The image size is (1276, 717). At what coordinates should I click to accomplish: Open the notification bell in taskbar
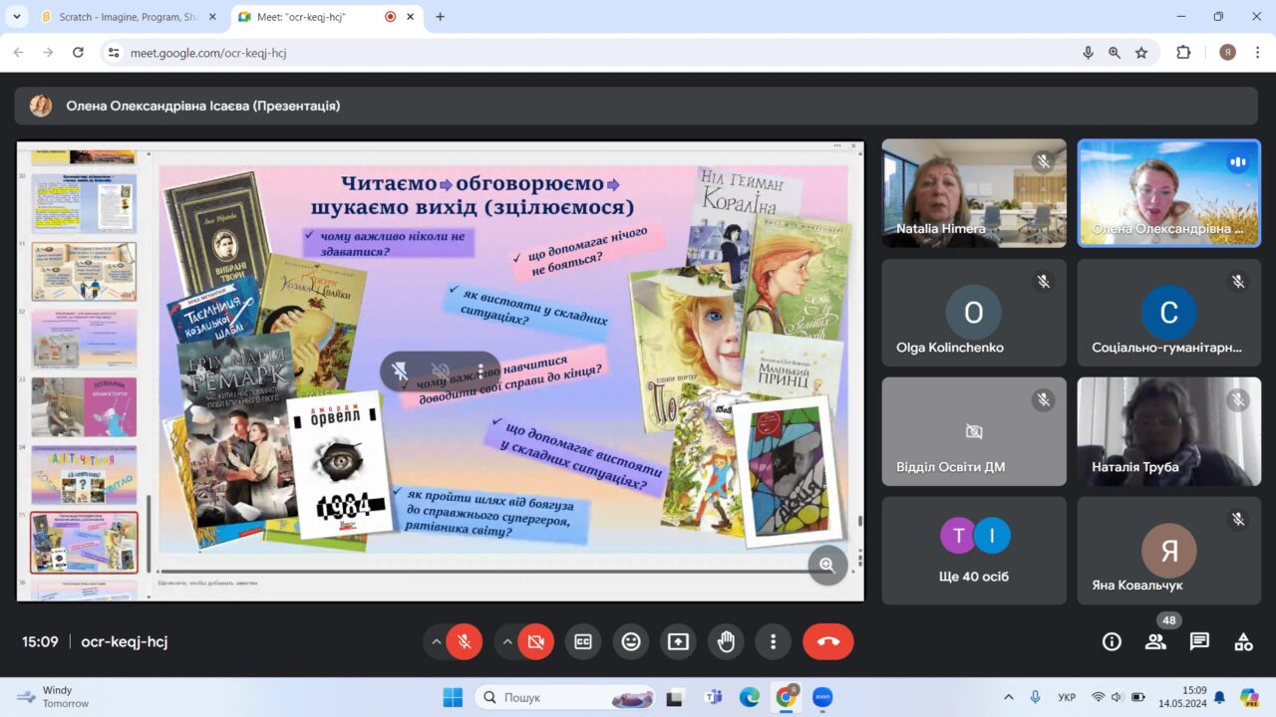tap(1219, 697)
